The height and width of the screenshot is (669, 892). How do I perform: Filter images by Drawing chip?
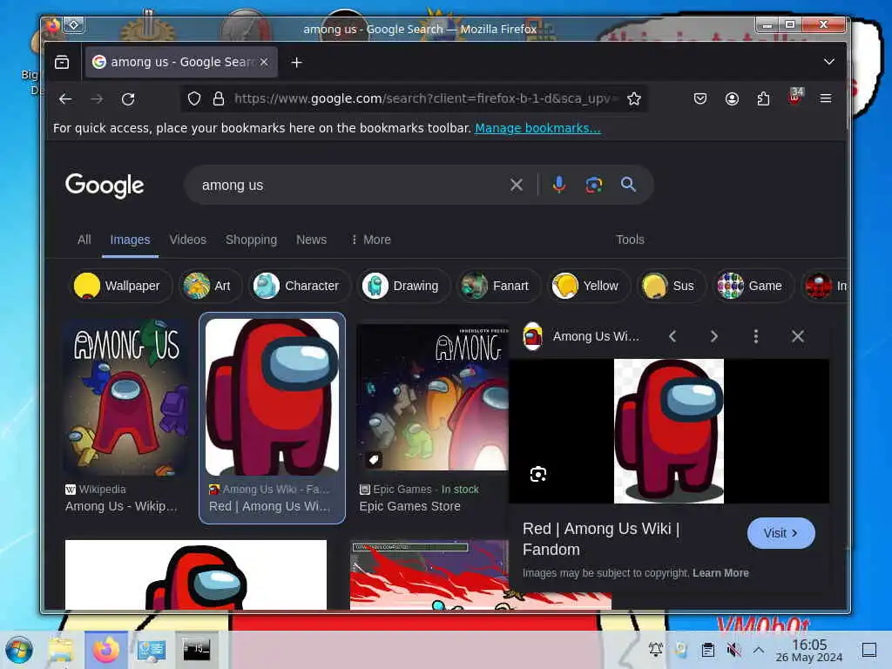(x=403, y=286)
